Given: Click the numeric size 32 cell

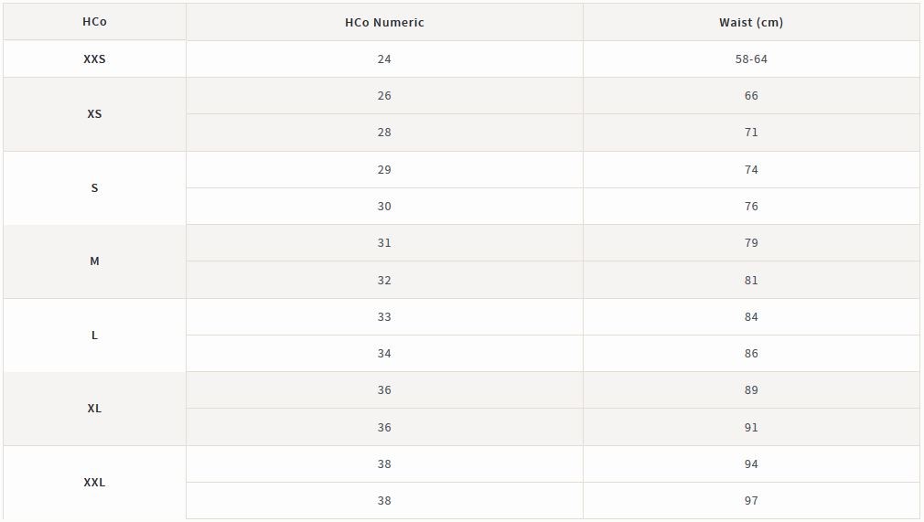Looking at the screenshot, I should (384, 280).
